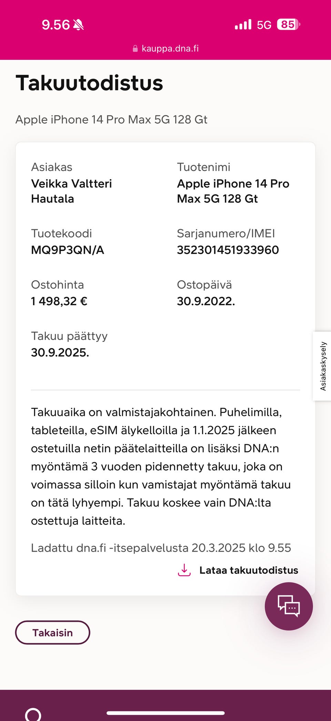Open the Asiakaskysely side tab
Image resolution: width=331 pixels, height=721 pixels.
pyautogui.click(x=323, y=366)
